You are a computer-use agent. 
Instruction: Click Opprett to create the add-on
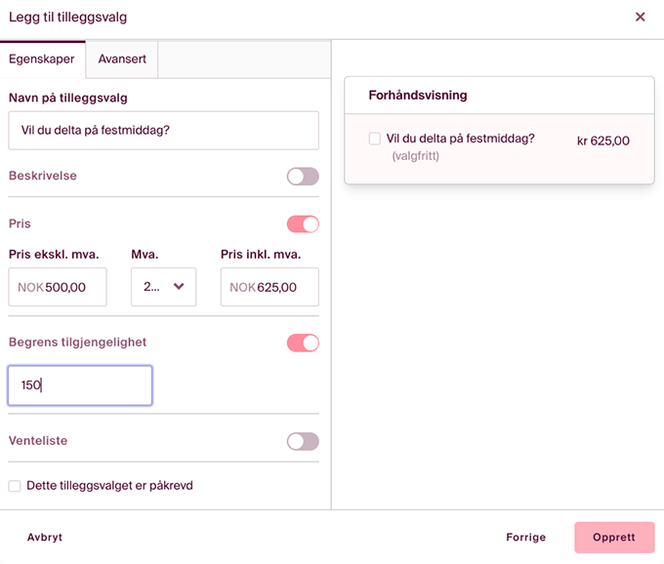tap(613, 538)
